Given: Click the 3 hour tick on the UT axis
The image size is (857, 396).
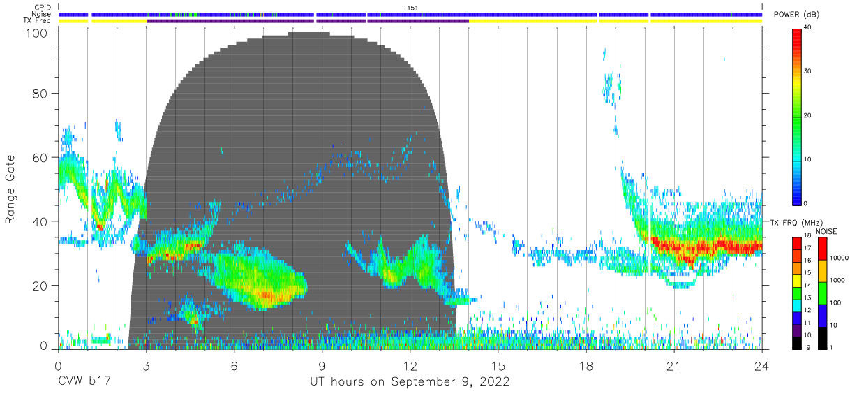Looking at the screenshot, I should [x=146, y=365].
